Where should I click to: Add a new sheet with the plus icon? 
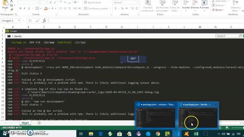click(39, 123)
